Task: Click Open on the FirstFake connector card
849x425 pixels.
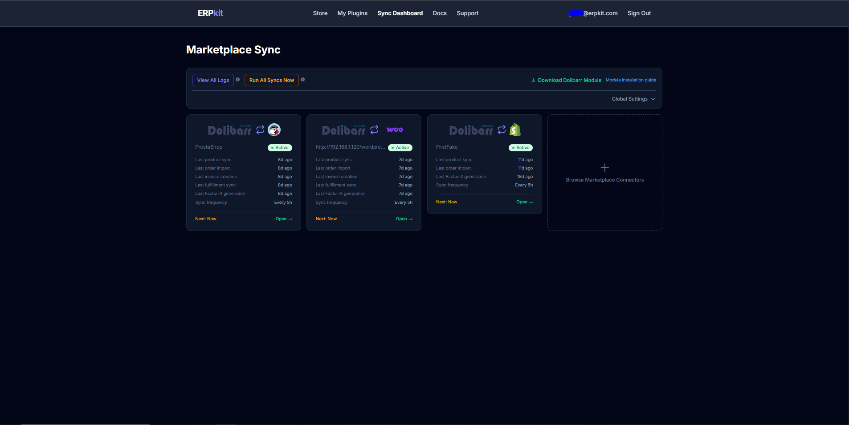Action: (x=525, y=202)
